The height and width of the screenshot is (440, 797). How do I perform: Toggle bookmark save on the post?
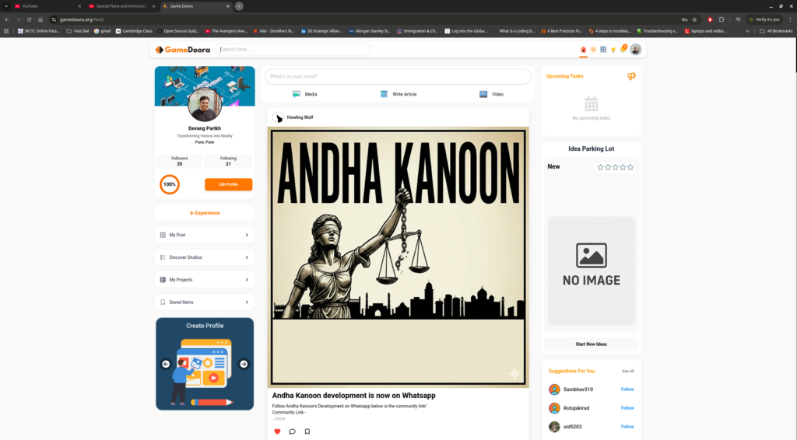pos(307,431)
